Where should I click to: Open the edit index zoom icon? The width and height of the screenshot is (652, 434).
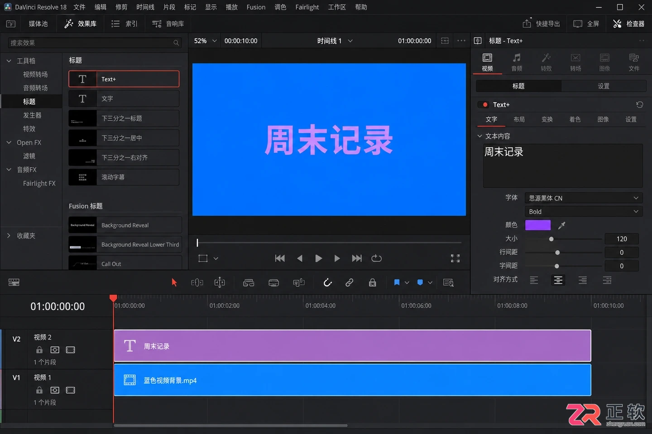[x=448, y=283]
